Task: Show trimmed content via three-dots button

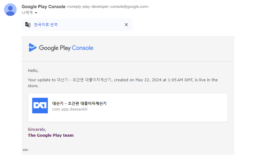Action: (25, 150)
